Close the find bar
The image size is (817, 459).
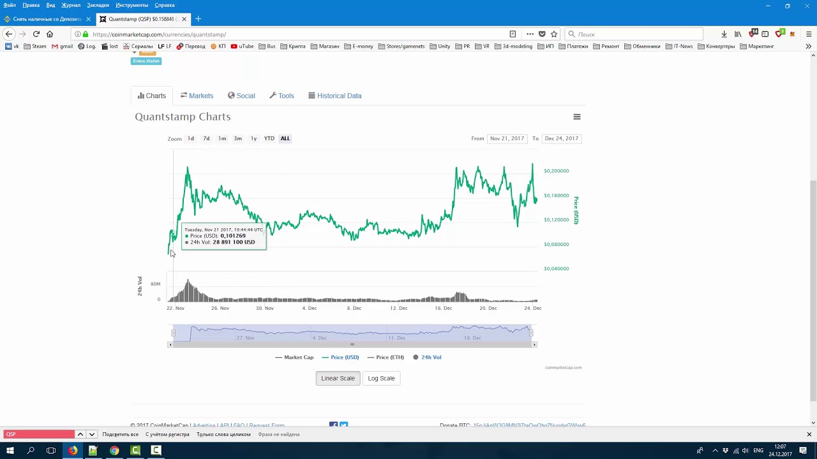click(x=809, y=434)
